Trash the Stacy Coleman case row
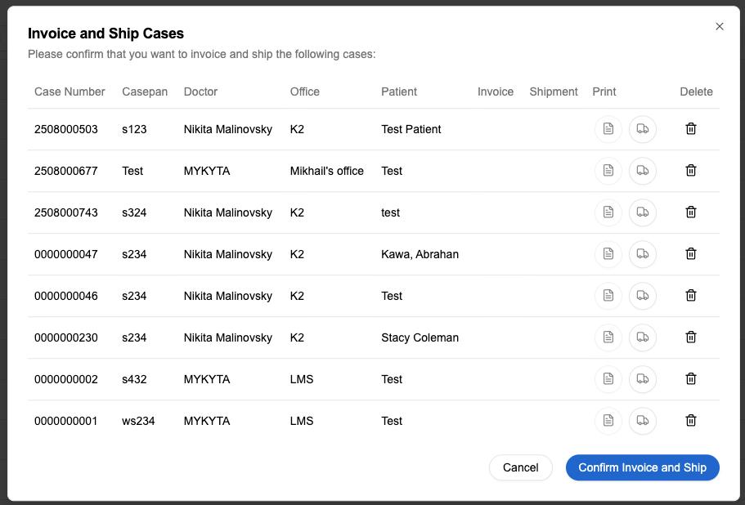The width and height of the screenshot is (745, 505). click(691, 337)
